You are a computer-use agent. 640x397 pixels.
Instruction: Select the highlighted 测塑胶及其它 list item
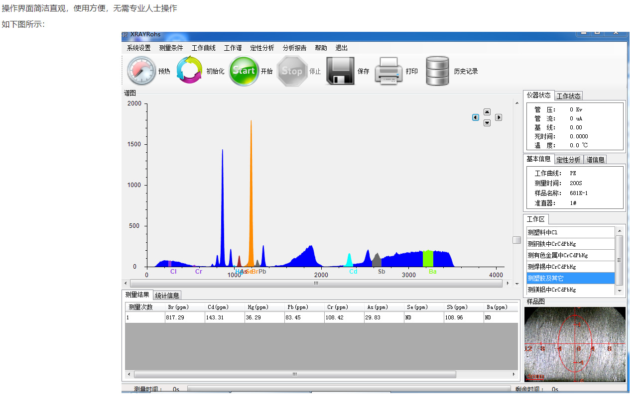coord(571,278)
